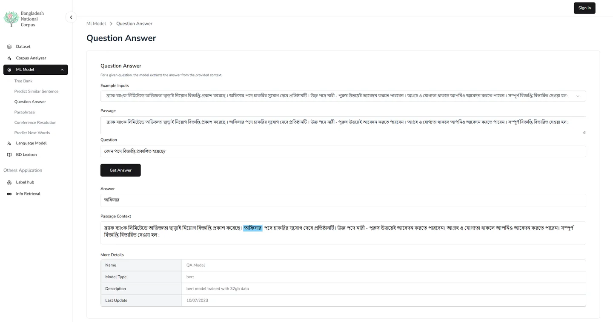The image size is (613, 322).
Task: Click the Question input field
Action: (343, 151)
